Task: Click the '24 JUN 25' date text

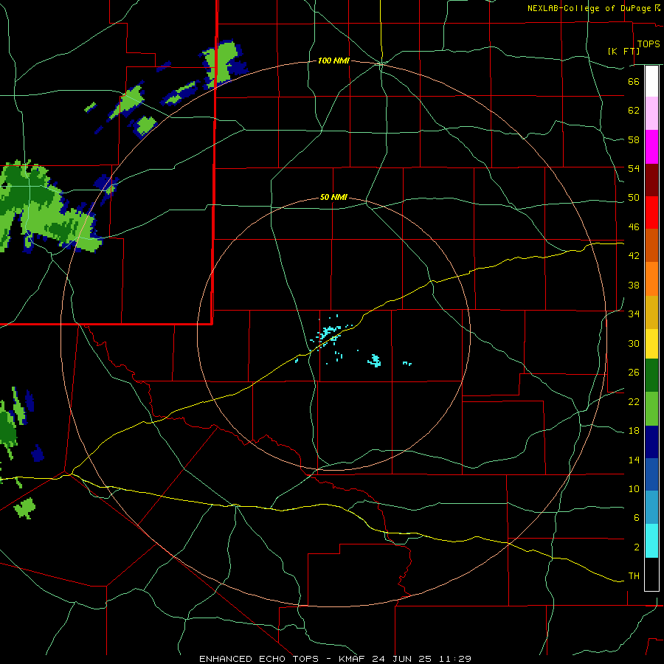Action: coord(401,659)
